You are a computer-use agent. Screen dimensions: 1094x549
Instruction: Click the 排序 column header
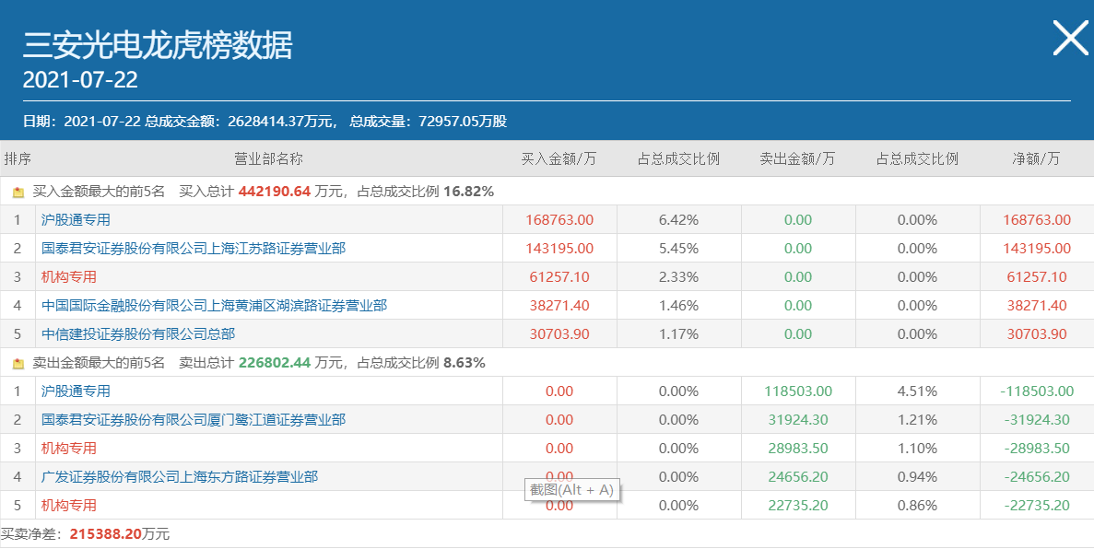point(18,158)
